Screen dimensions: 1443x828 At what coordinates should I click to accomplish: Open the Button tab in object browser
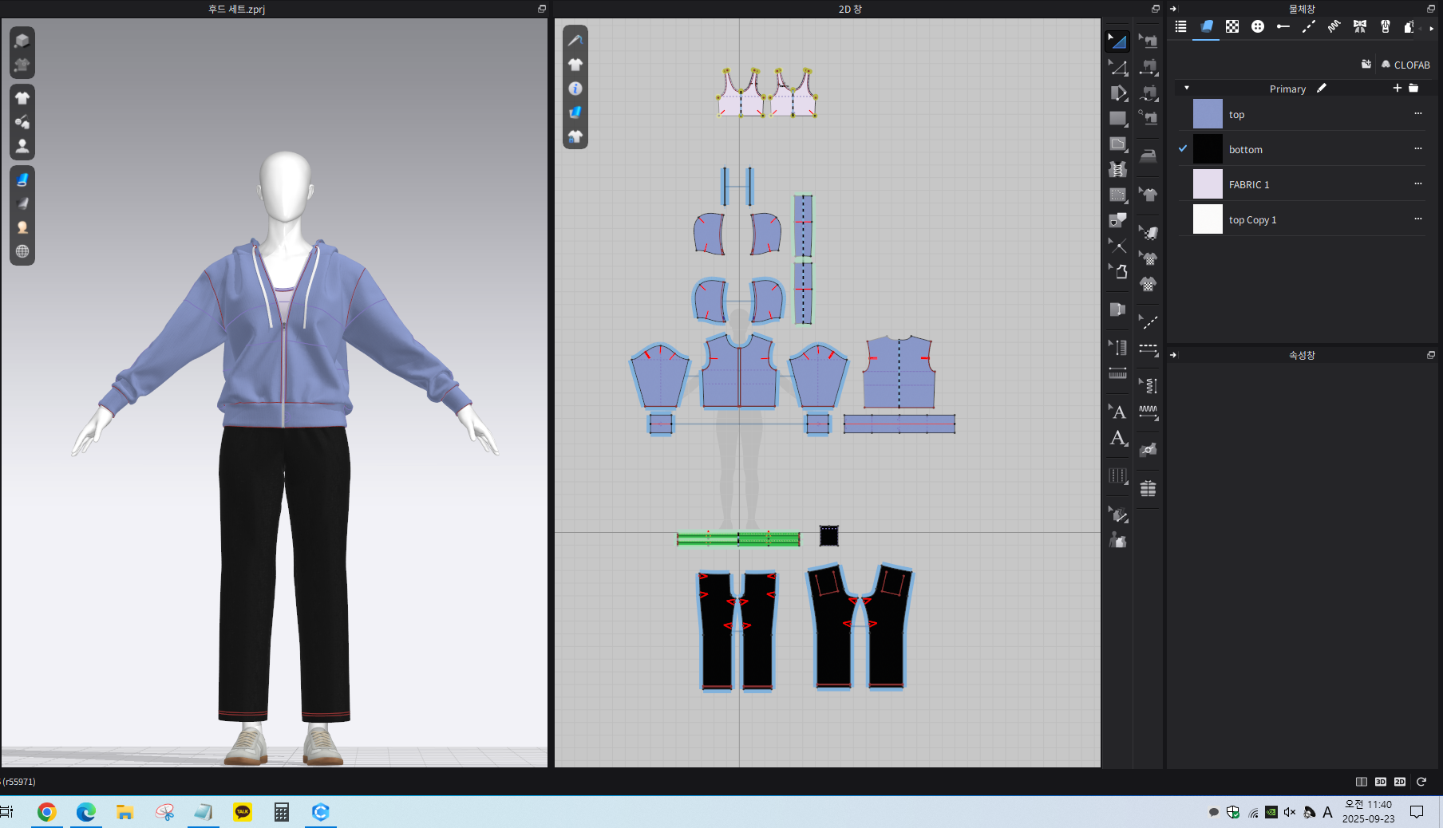1258,27
